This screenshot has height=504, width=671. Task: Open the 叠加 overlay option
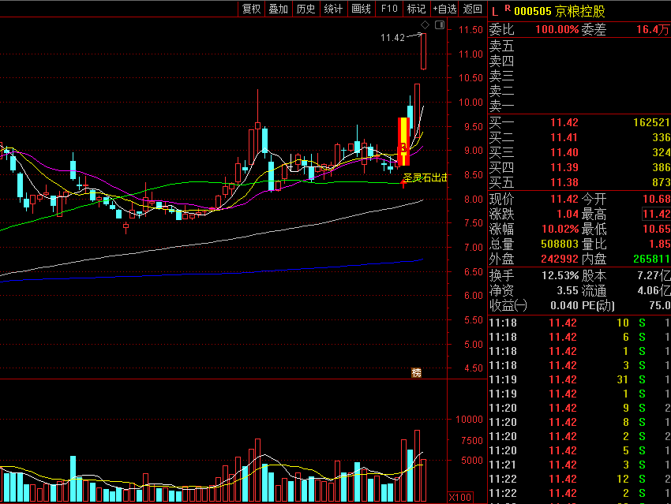278,9
